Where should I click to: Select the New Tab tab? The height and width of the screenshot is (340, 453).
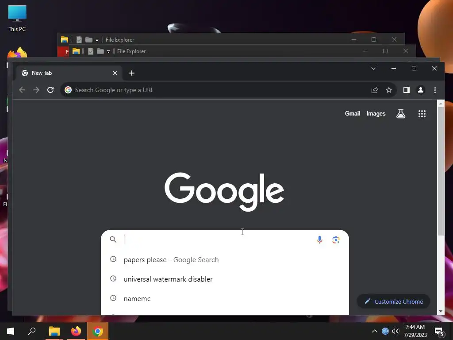[69, 73]
